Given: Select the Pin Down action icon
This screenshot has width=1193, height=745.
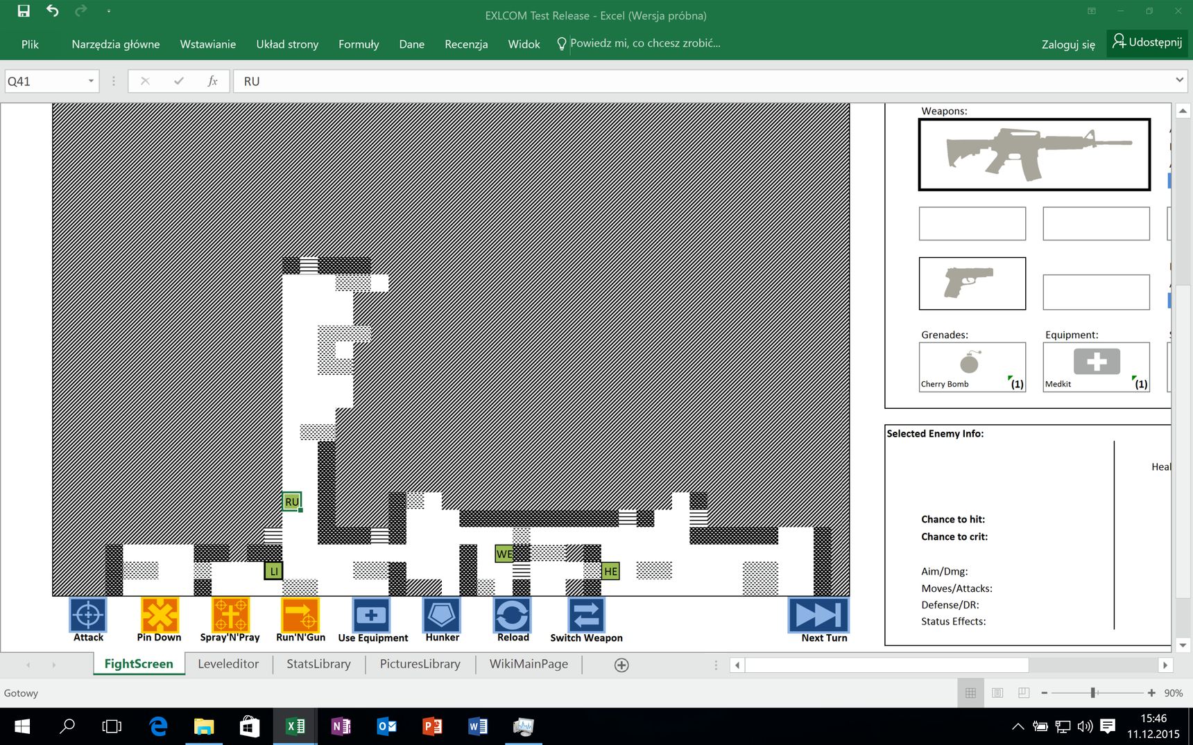Looking at the screenshot, I should (x=160, y=615).
